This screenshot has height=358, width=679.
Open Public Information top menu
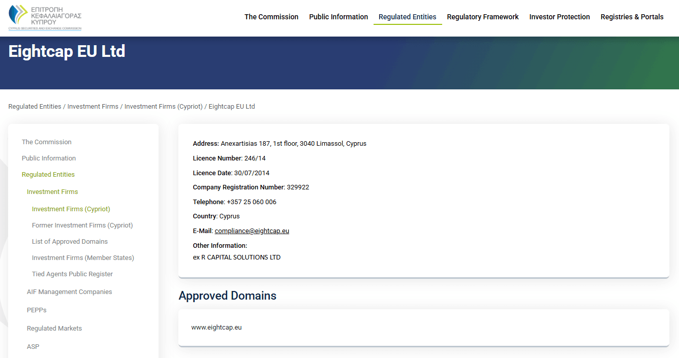[x=338, y=17]
